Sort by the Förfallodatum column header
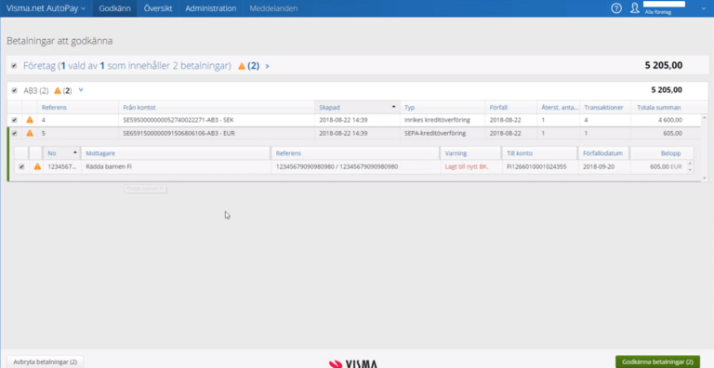Image resolution: width=714 pixels, height=368 pixels. point(603,153)
